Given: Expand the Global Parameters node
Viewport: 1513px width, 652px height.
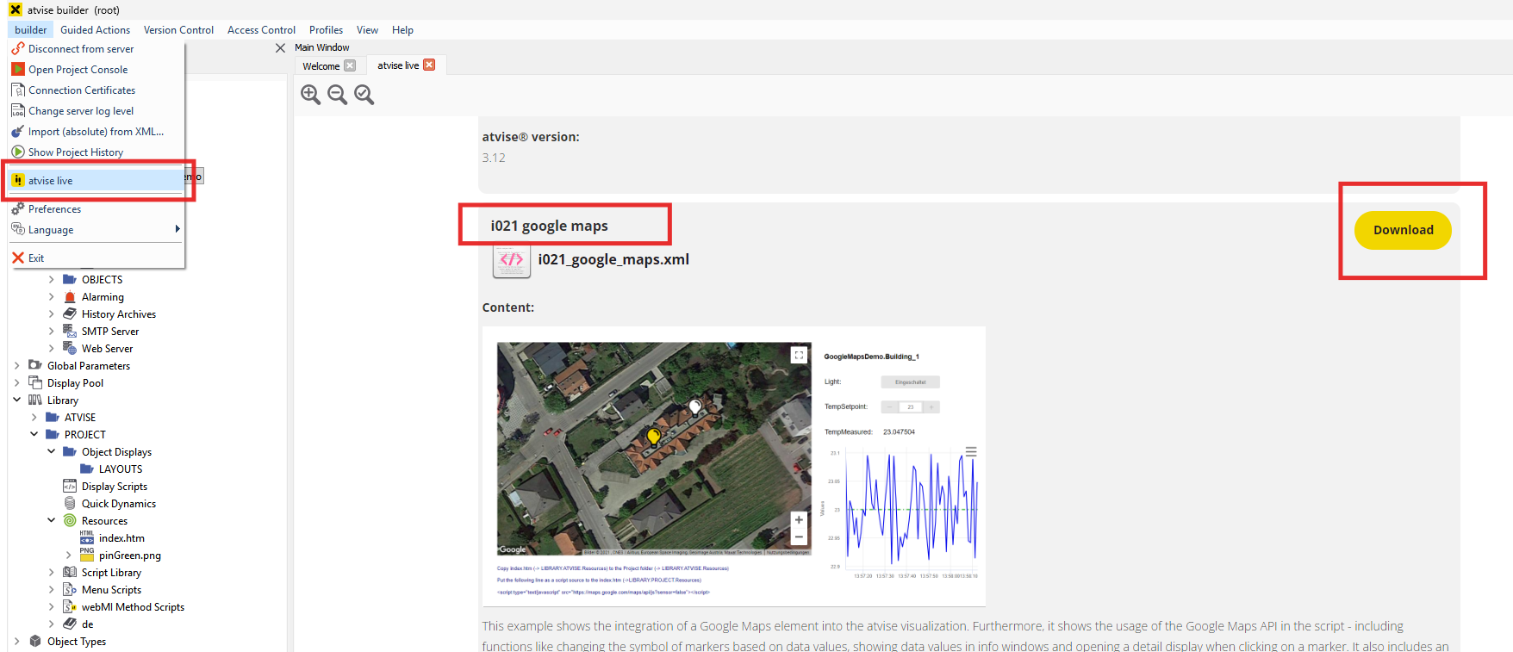Looking at the screenshot, I should point(16,366).
